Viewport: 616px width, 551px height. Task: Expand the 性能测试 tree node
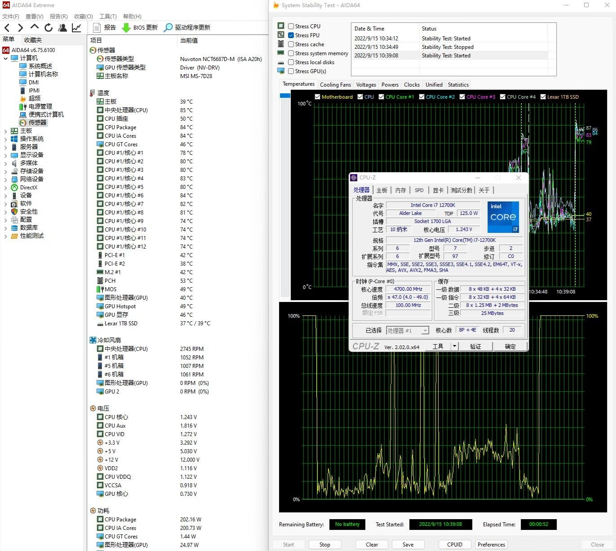point(5,236)
